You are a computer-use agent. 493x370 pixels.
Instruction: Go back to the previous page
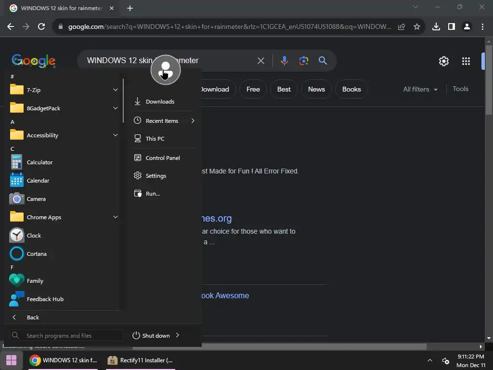(11, 27)
